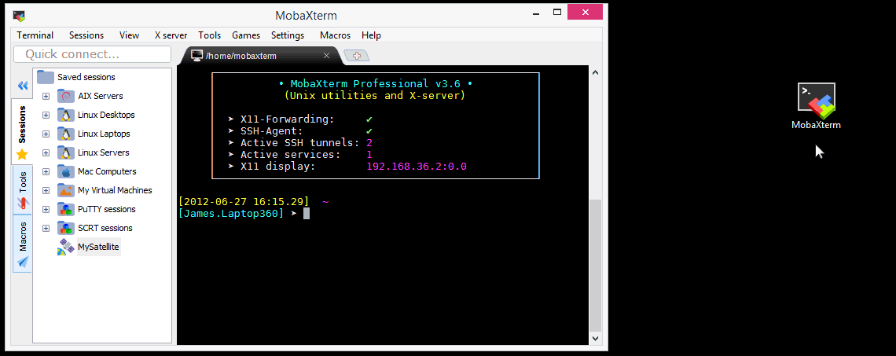Click the 'Active SSH tunnels:' line
896x356 pixels.
pos(300,143)
